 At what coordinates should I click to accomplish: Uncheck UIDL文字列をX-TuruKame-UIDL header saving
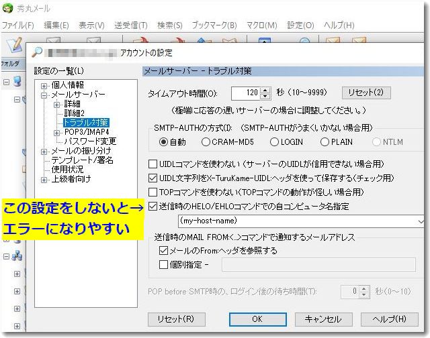click(x=153, y=178)
